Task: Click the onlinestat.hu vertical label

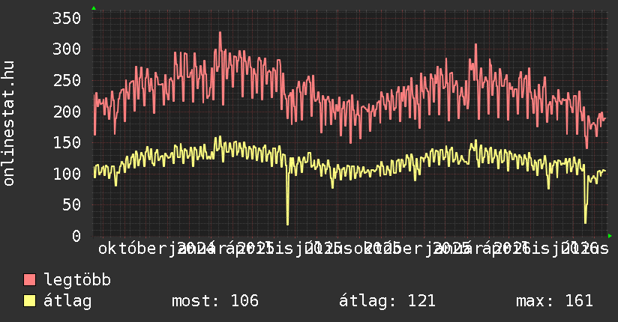Action: click(x=8, y=124)
